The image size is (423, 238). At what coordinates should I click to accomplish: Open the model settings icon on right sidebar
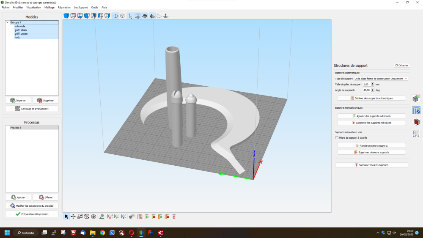click(x=416, y=98)
